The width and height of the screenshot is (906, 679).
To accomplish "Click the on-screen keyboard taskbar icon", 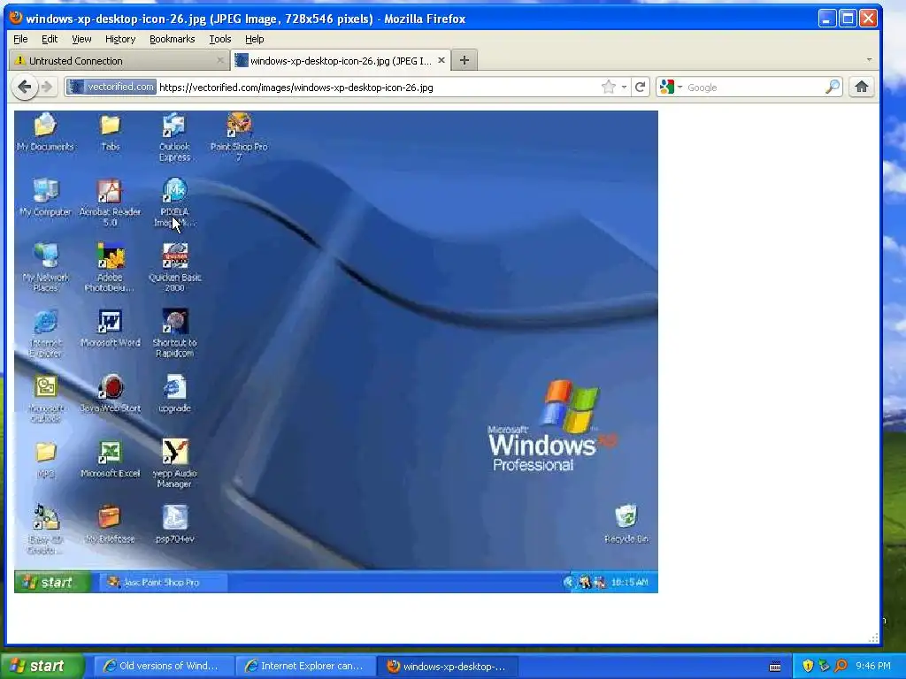I will tap(775, 667).
